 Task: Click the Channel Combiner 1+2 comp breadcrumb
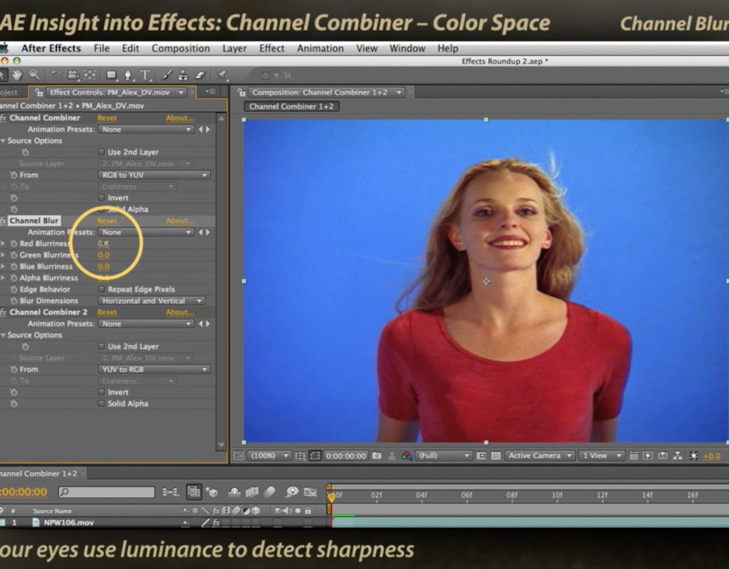pyautogui.click(x=291, y=107)
